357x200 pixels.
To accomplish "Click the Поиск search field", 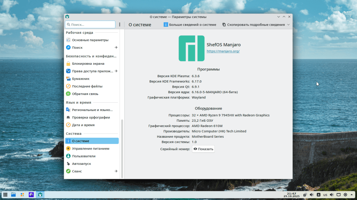I will coord(90,25).
